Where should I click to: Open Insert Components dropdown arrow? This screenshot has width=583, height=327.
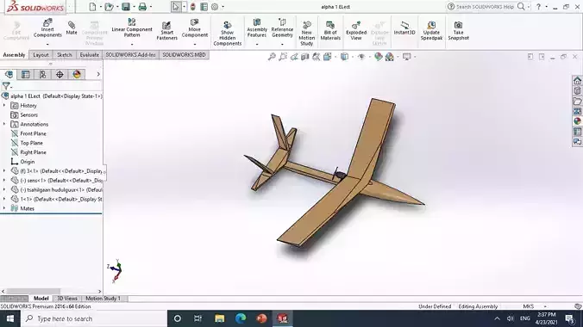pos(47,44)
